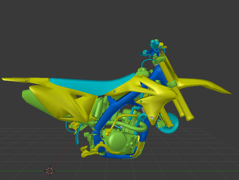Click the green horizontal axis line
Viewport: 239px width, 180px height.
[174, 171]
